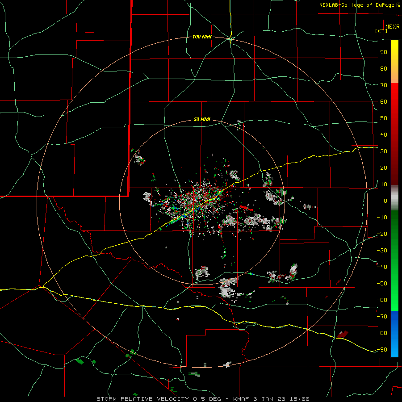Click the 90 value on the velocity scale
This screenshot has height=402, width=402.
(384, 52)
